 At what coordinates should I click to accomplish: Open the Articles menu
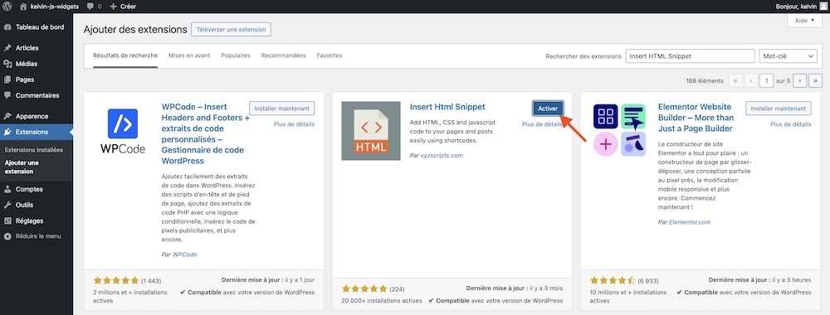pyautogui.click(x=27, y=48)
